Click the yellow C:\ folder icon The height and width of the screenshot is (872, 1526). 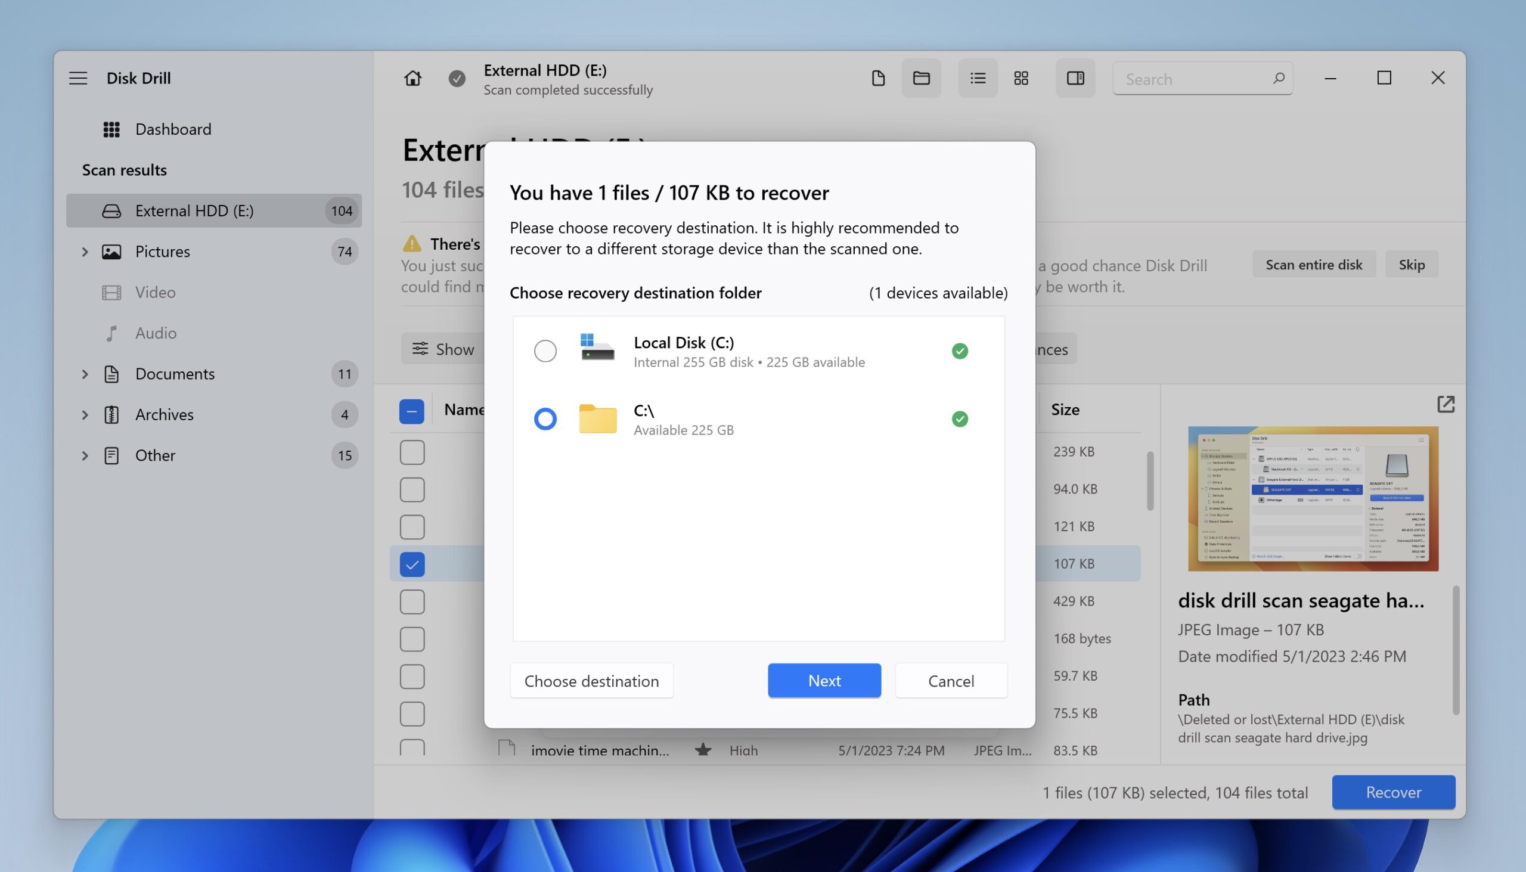pos(598,418)
